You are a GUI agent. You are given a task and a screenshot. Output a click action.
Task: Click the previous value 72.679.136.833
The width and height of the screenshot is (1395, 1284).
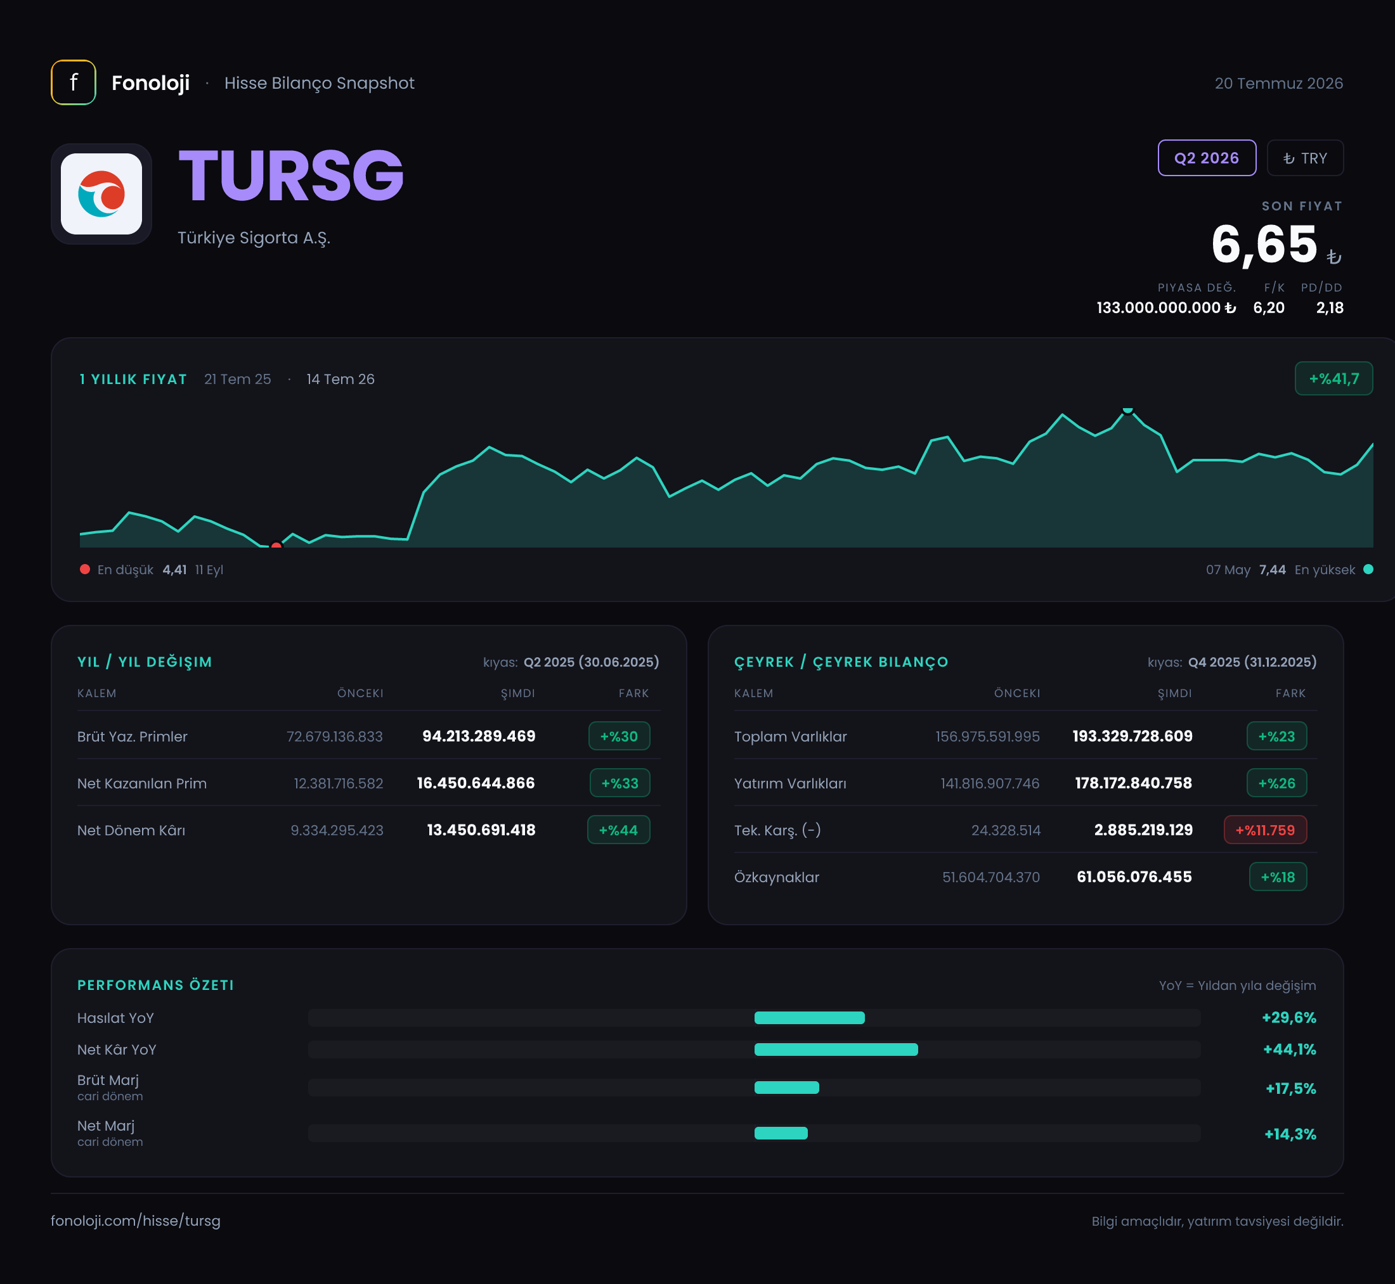(334, 736)
